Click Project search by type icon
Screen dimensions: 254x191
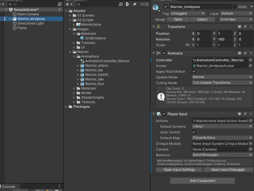(128, 4)
